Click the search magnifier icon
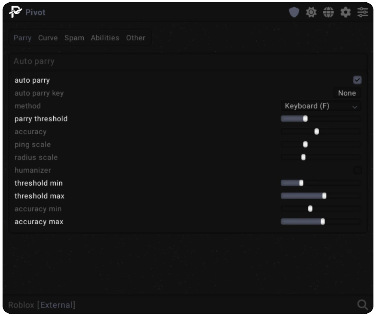This screenshot has width=376, height=316. click(362, 305)
